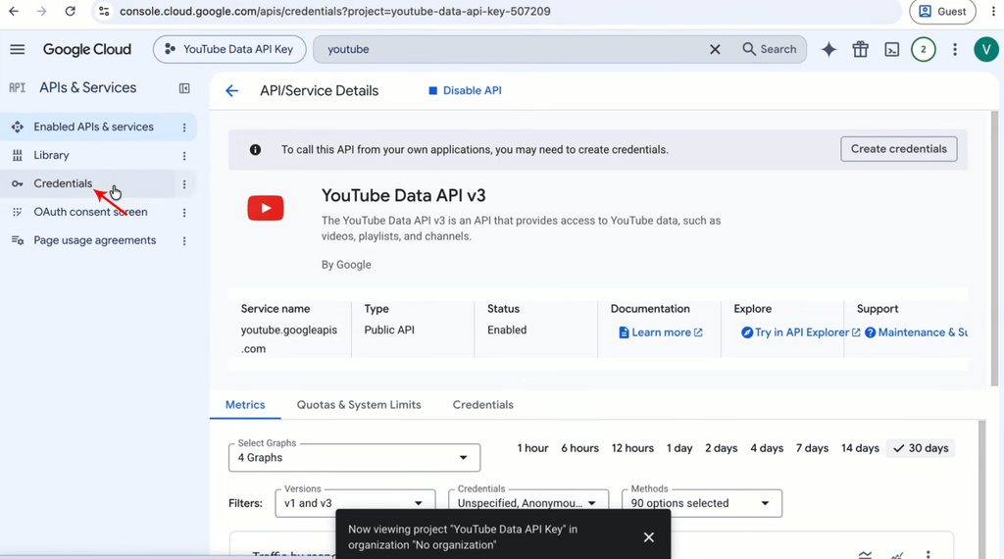Expand the Credentials filter dropdown
The width and height of the screenshot is (1004, 559).
tap(528, 503)
